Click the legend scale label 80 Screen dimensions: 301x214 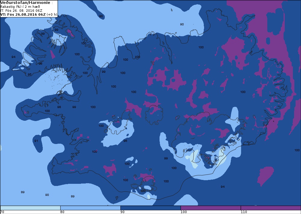point(62,212)
